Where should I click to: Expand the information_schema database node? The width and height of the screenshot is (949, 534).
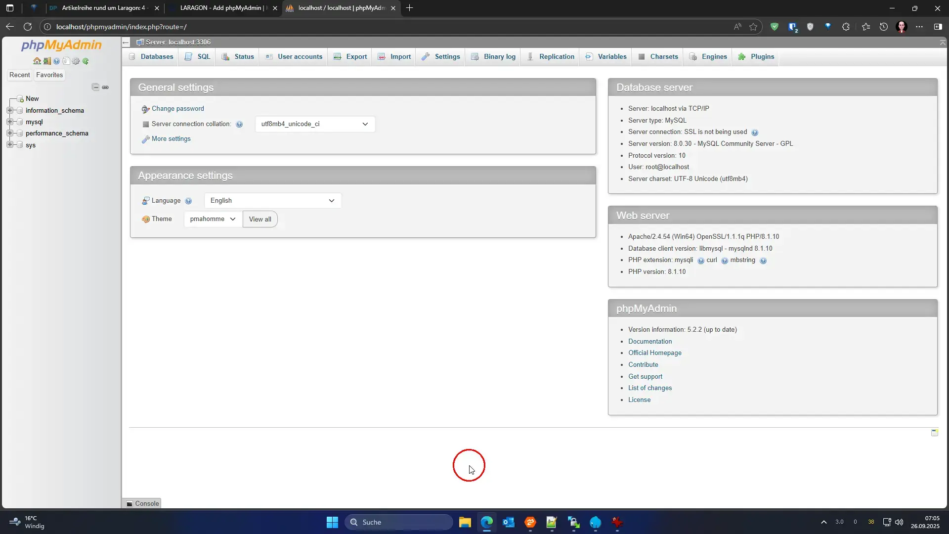tap(10, 110)
